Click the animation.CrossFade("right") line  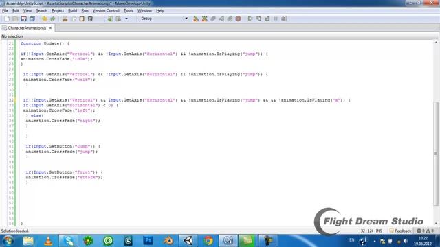click(x=63, y=121)
